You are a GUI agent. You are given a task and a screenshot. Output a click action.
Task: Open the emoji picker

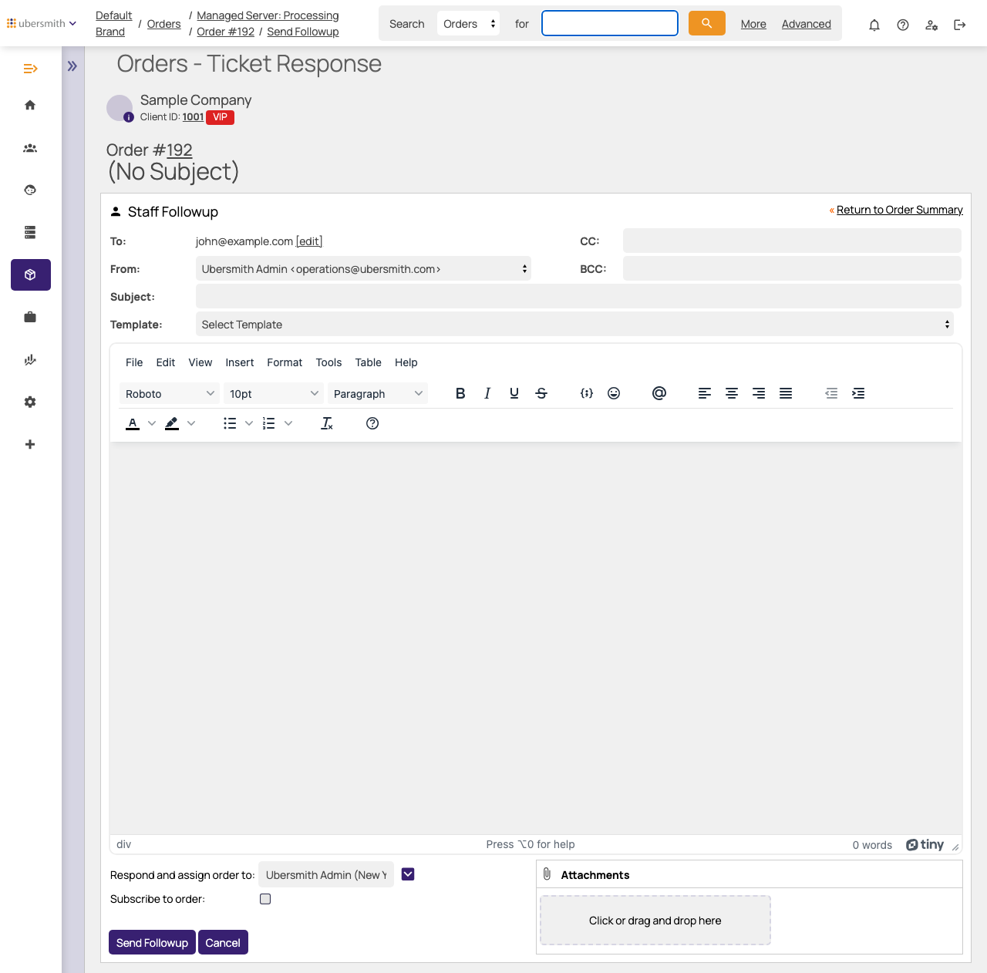(614, 393)
